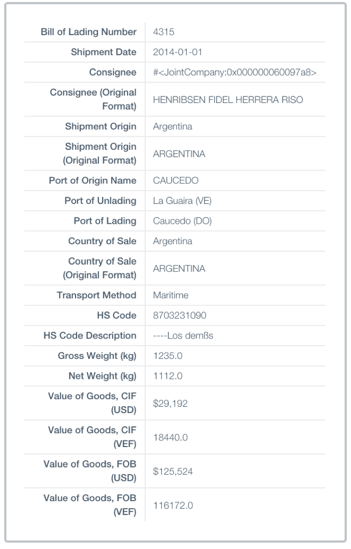The height and width of the screenshot is (549, 351).
Task: Click the Transport Method Maritime value
Action: coord(170,295)
